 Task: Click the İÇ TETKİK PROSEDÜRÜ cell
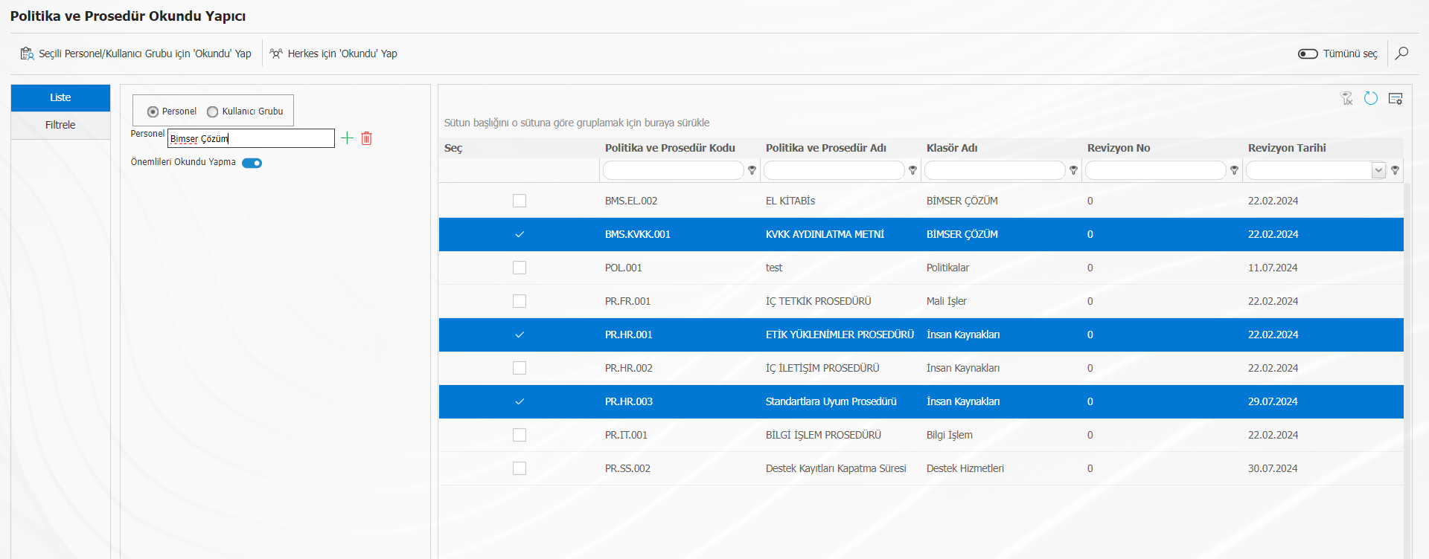tap(818, 301)
